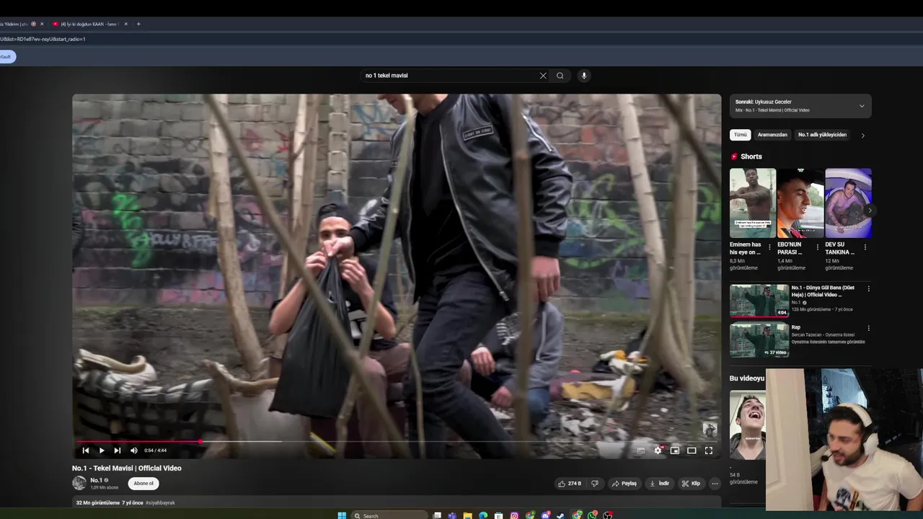Image resolution: width=923 pixels, height=519 pixels.
Task: Click the taskbar Search box
Action: 389,515
